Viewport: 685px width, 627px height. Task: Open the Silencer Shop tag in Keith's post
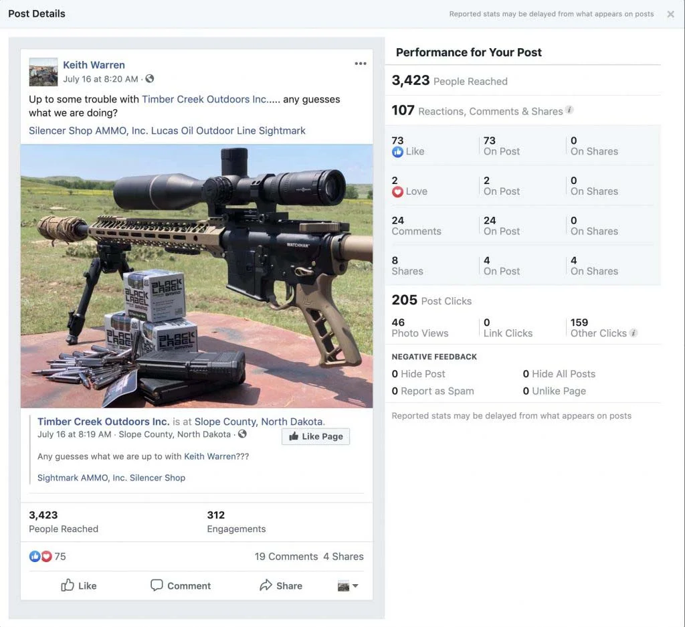[60, 130]
